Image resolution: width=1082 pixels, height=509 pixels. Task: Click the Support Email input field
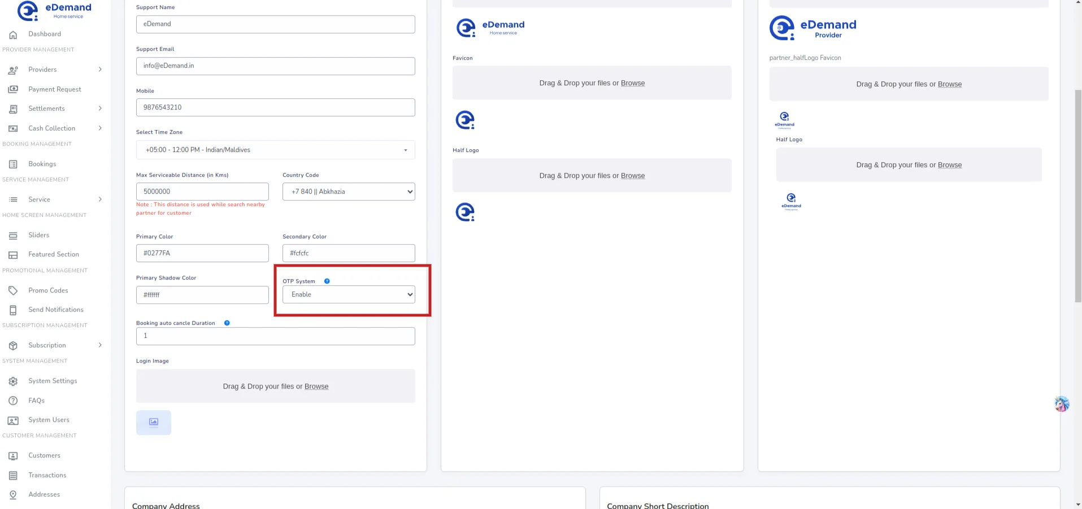click(275, 66)
